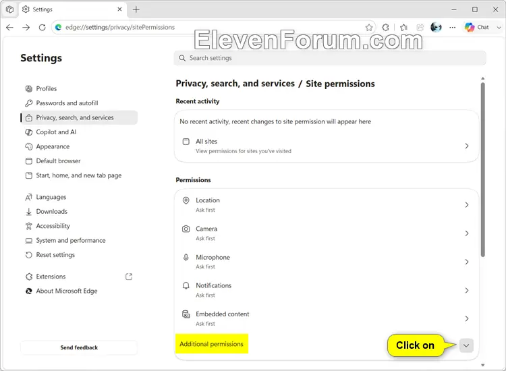Open Copilot Chat button
The width and height of the screenshot is (506, 371).
tap(476, 28)
